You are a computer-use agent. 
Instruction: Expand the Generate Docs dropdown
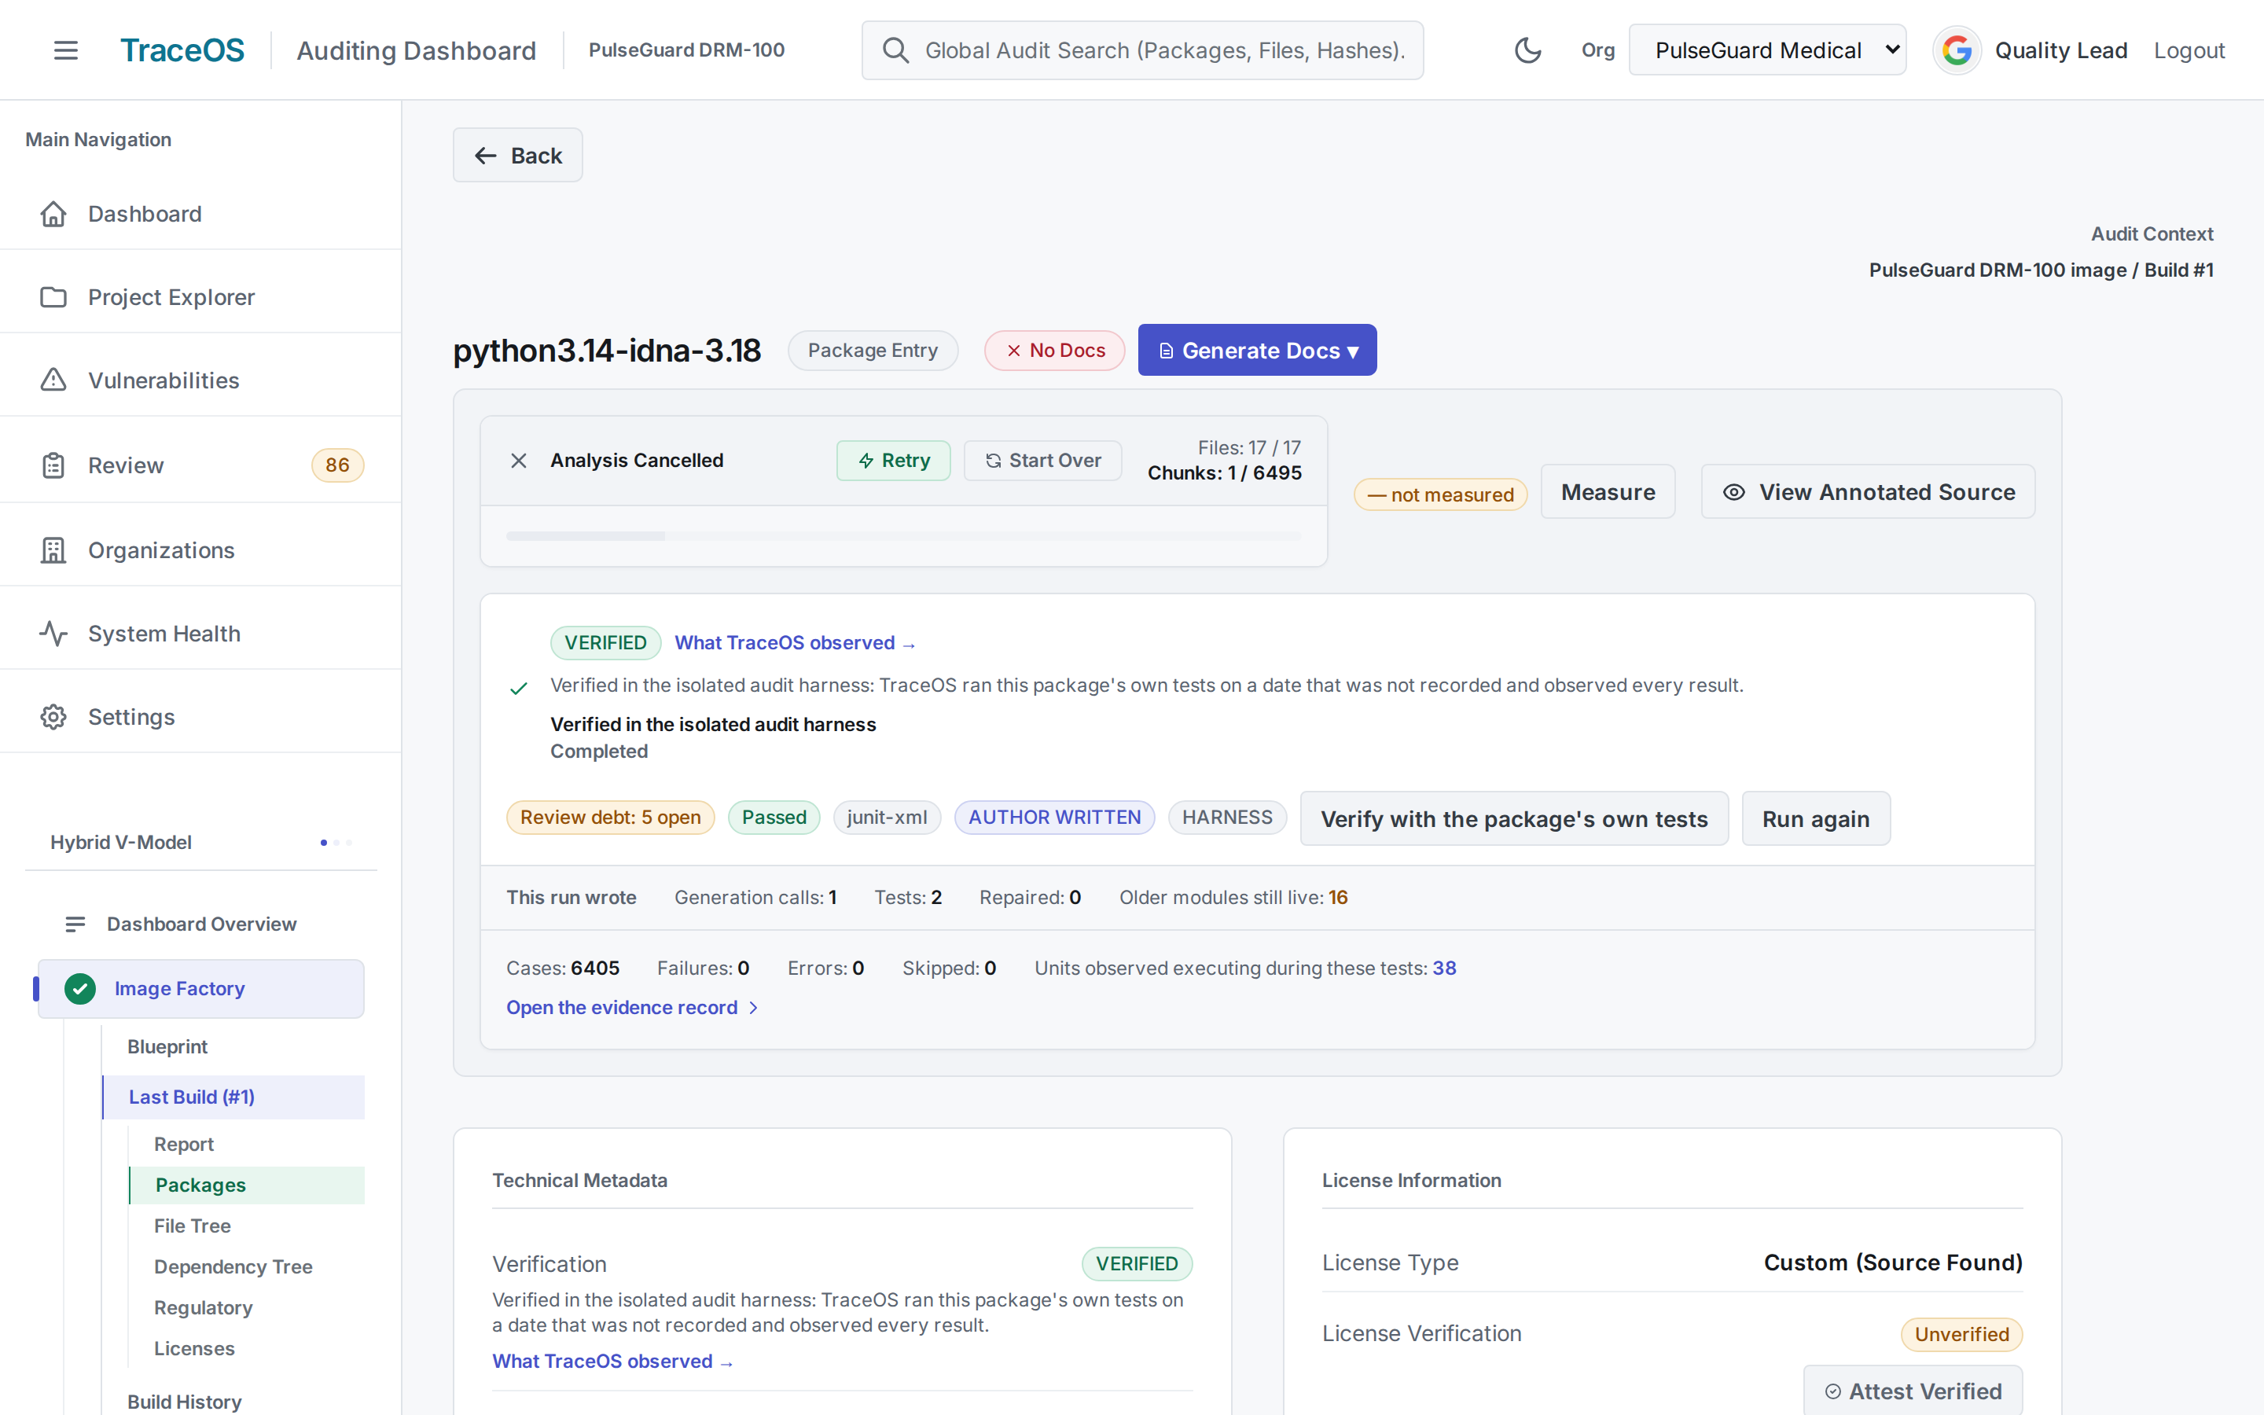(1256, 350)
